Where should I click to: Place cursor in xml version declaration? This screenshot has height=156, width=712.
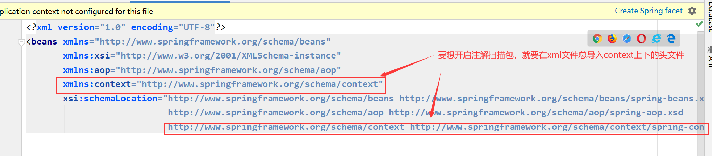[x=126, y=27]
